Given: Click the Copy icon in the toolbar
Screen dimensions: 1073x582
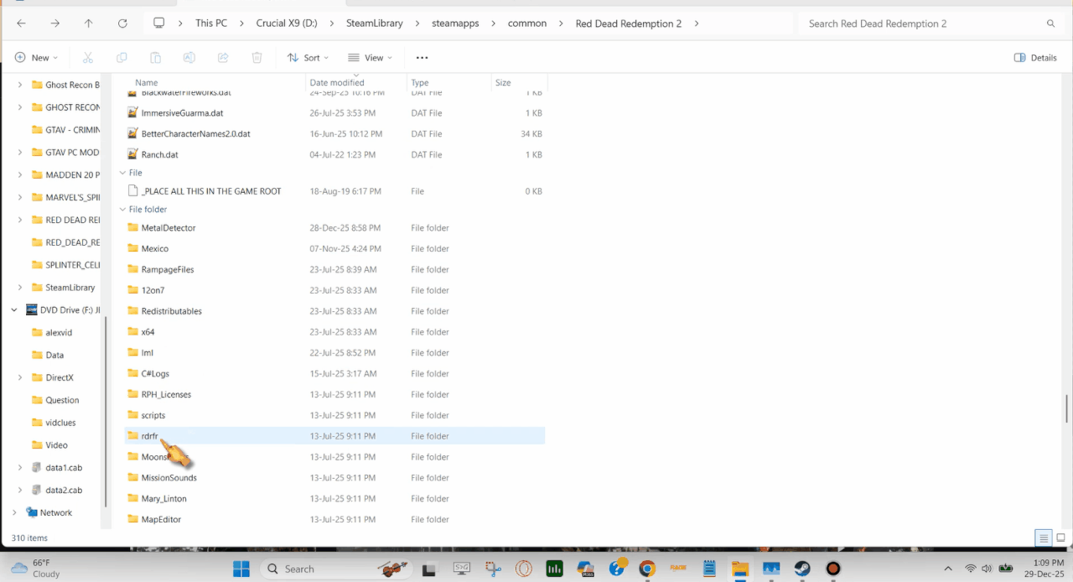Looking at the screenshot, I should (122, 57).
